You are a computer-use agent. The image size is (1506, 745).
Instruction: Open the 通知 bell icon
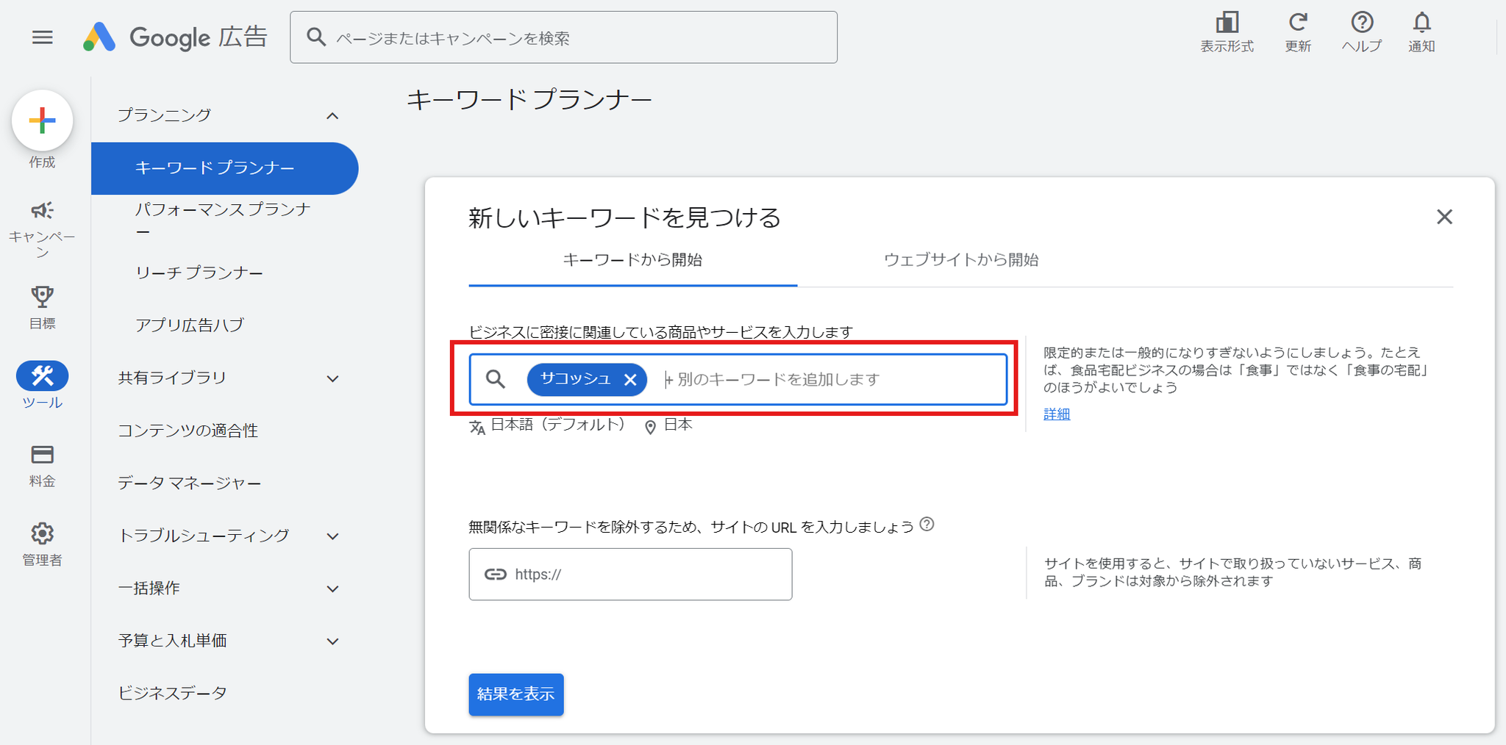tap(1422, 22)
